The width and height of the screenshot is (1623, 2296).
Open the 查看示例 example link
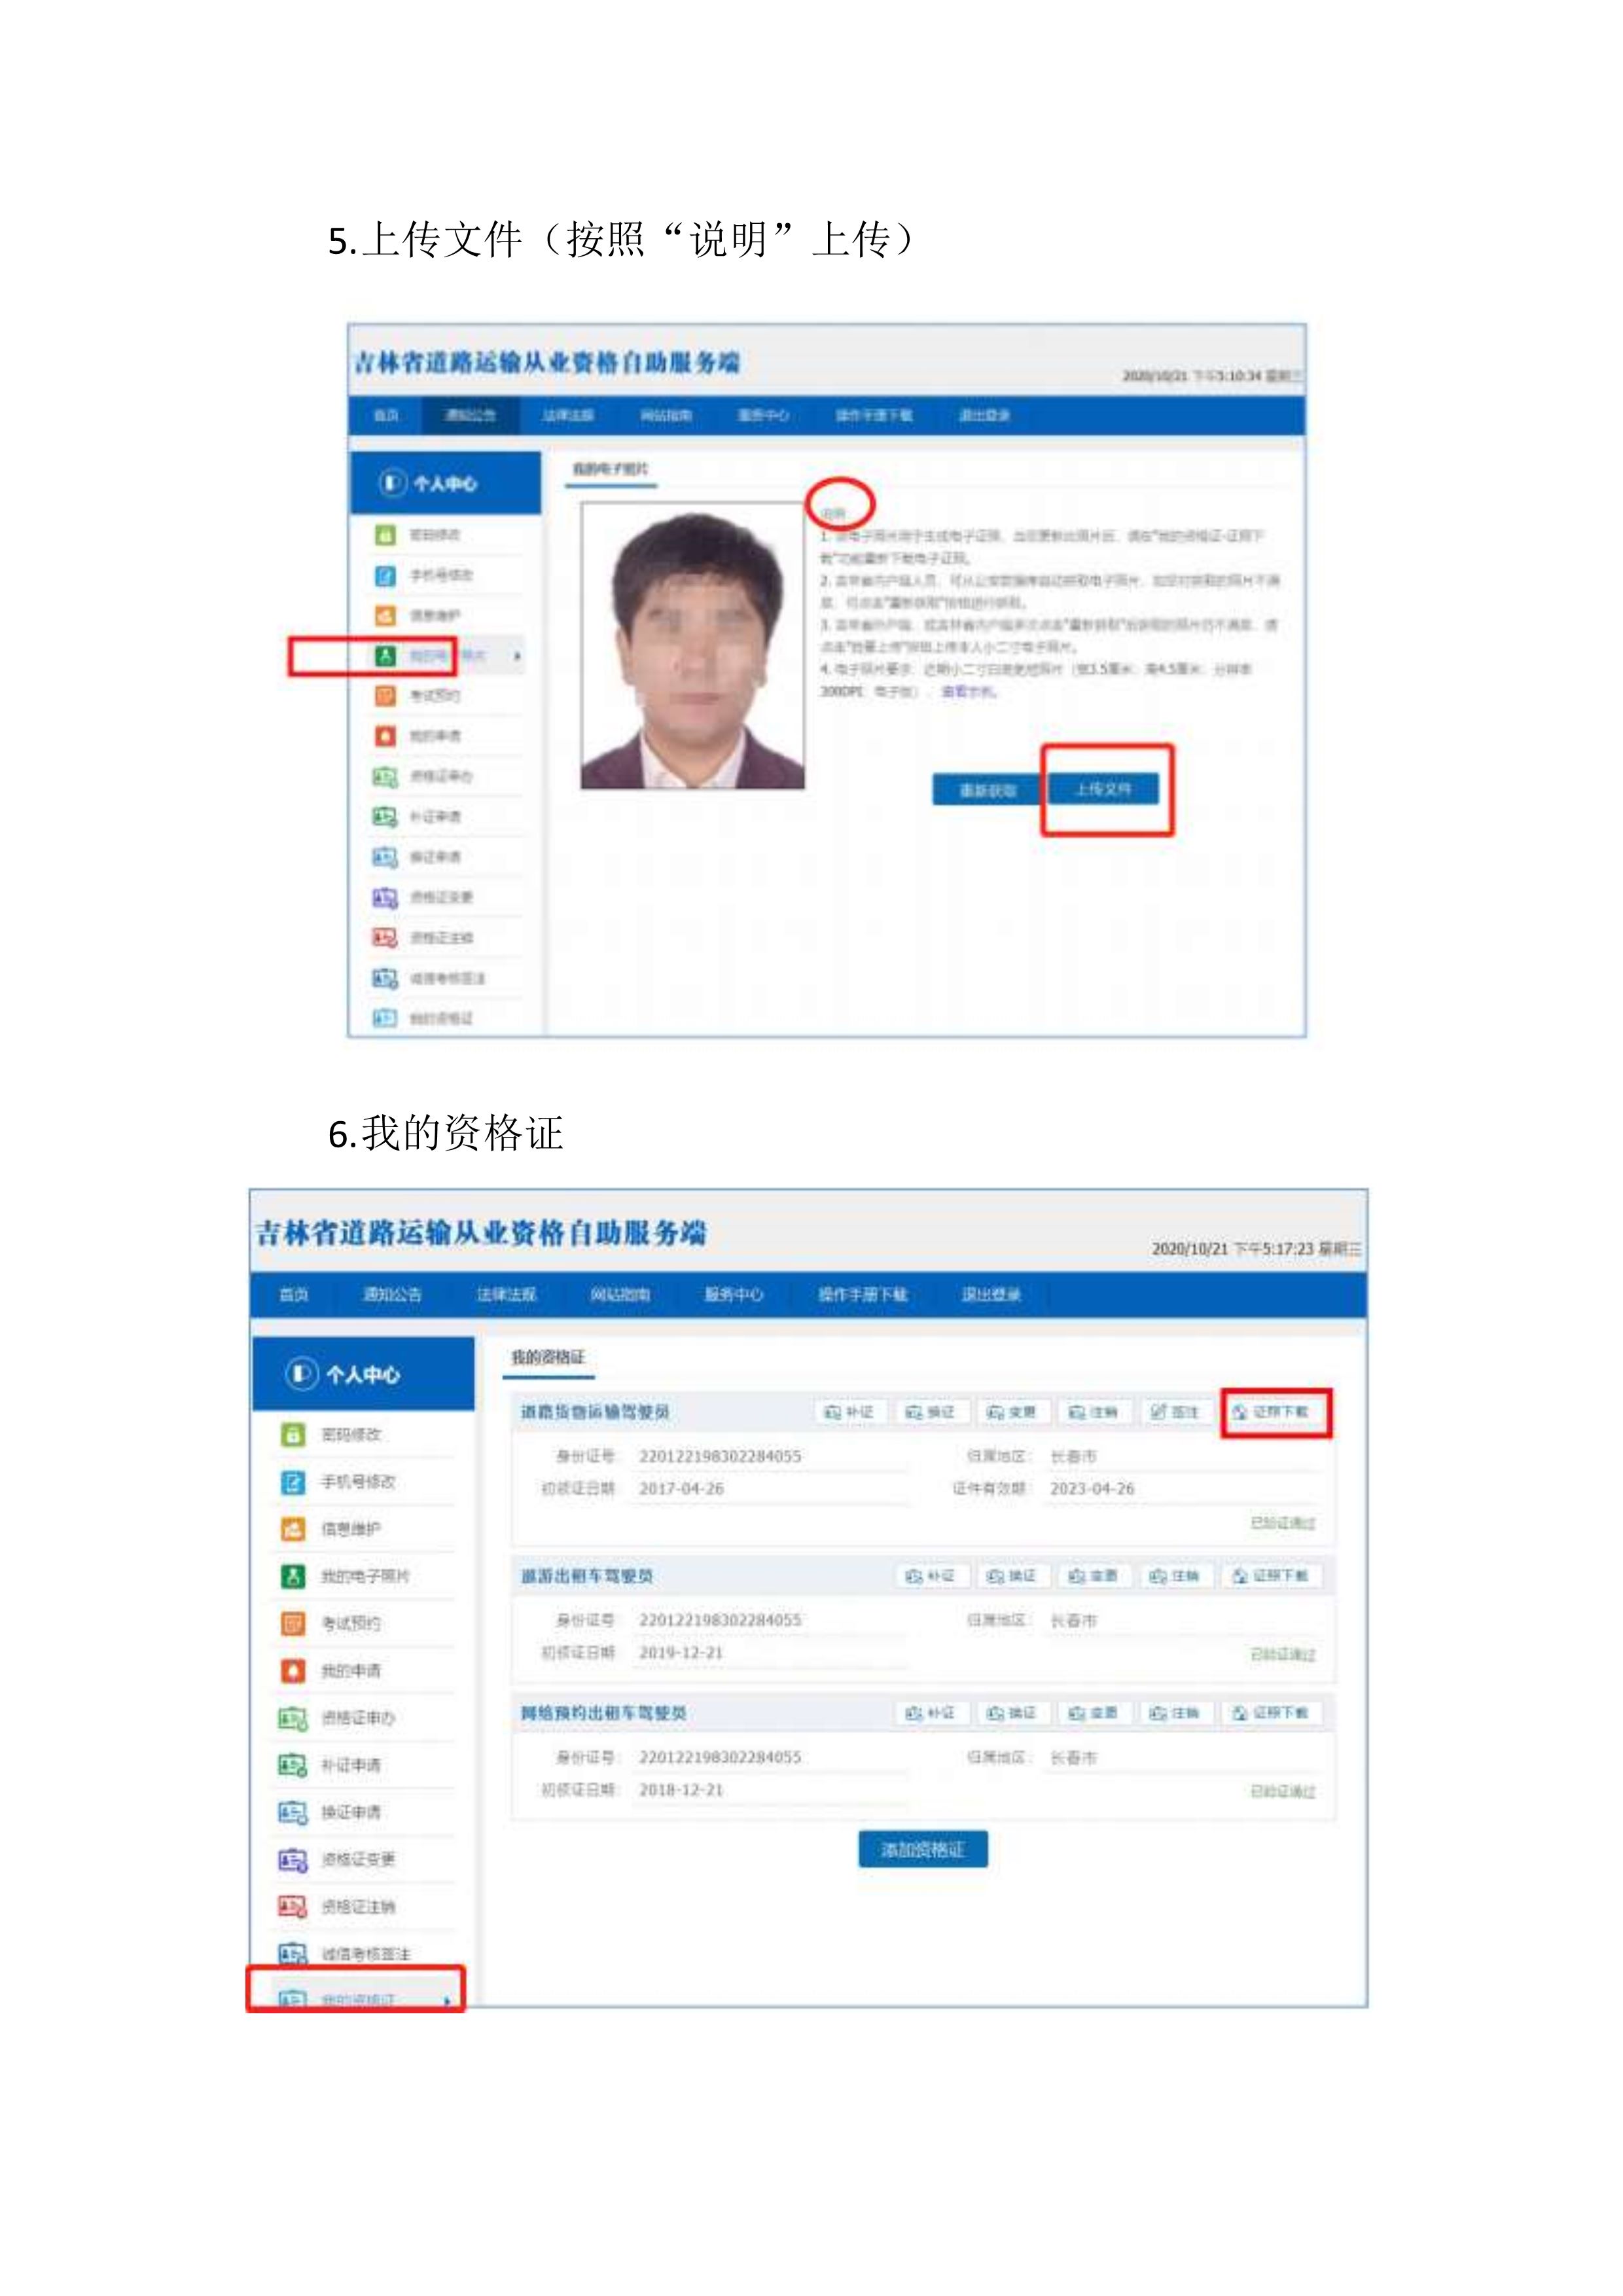coord(967,691)
